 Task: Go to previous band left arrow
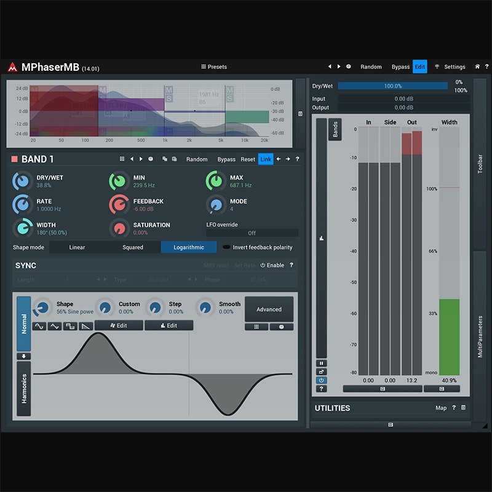point(279,159)
